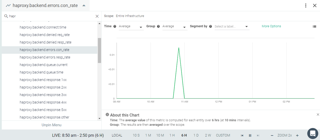Dismiss the About this Chart section
The image size is (320, 140).
coord(318,114)
